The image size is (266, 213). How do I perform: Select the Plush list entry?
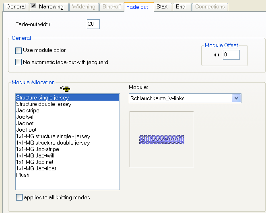pos(23,175)
